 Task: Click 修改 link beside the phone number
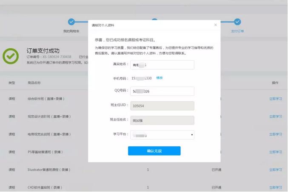click(160, 78)
